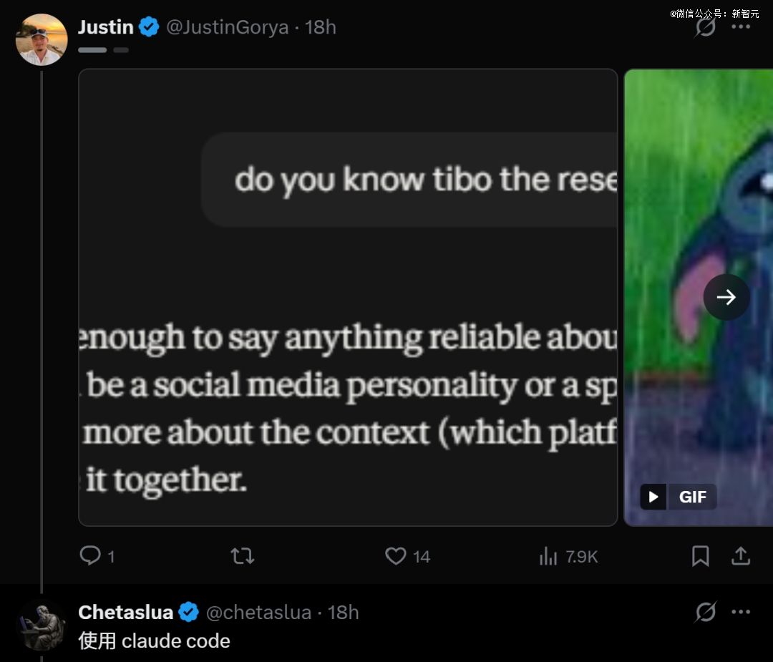Open the chat screenshot image in the tweet
The width and height of the screenshot is (773, 662).
coord(348,297)
